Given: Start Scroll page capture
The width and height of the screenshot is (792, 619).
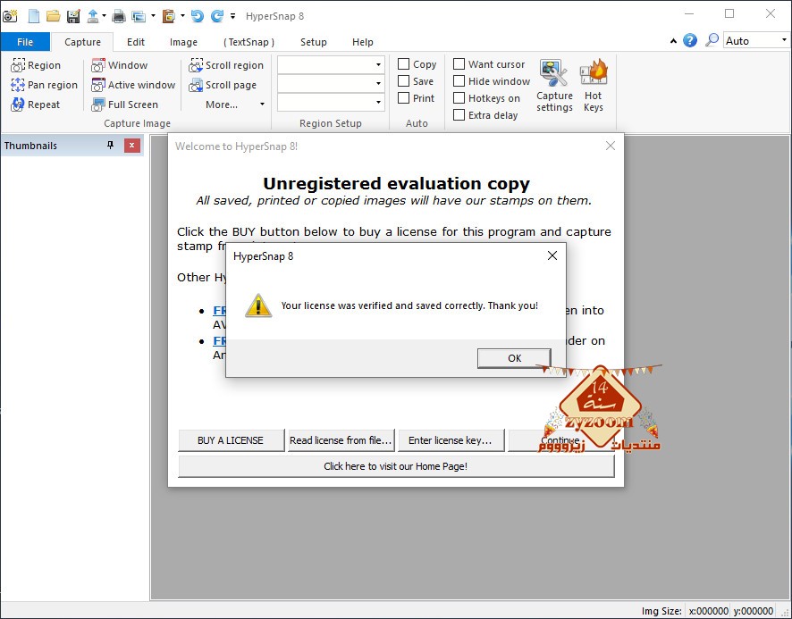Looking at the screenshot, I should [223, 85].
